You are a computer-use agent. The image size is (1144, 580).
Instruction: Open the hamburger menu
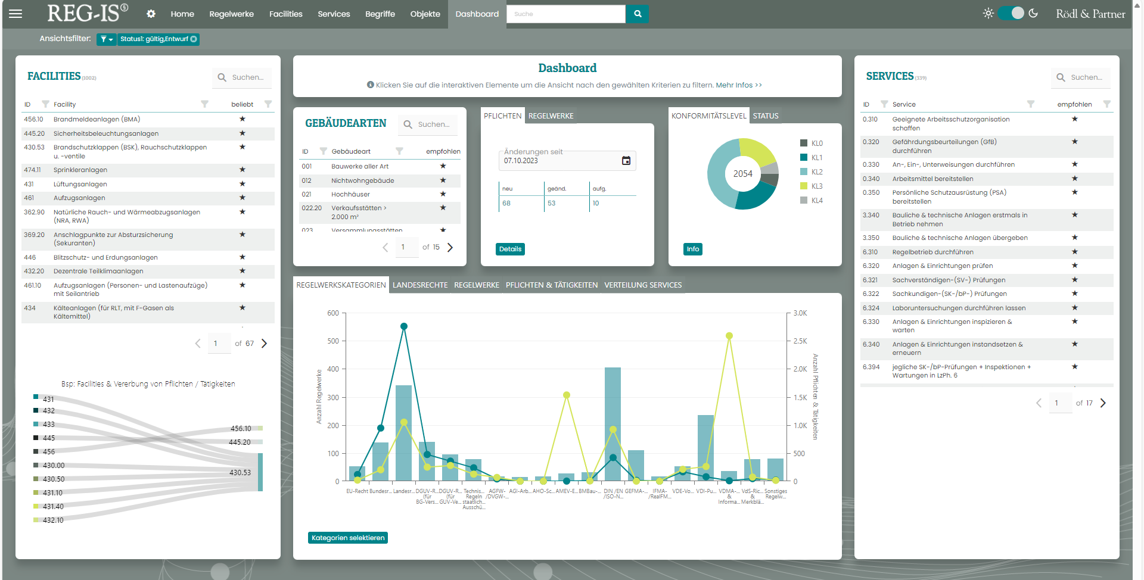(x=15, y=14)
